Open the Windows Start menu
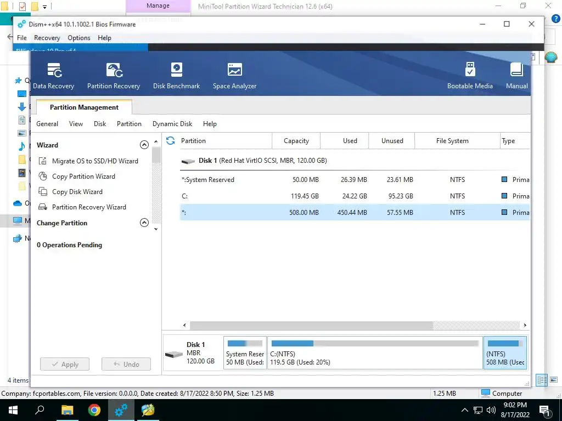 (13, 410)
